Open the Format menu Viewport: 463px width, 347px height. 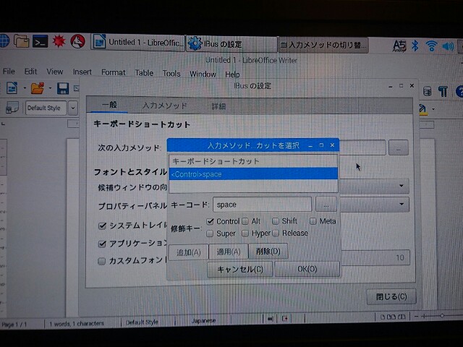[114, 72]
